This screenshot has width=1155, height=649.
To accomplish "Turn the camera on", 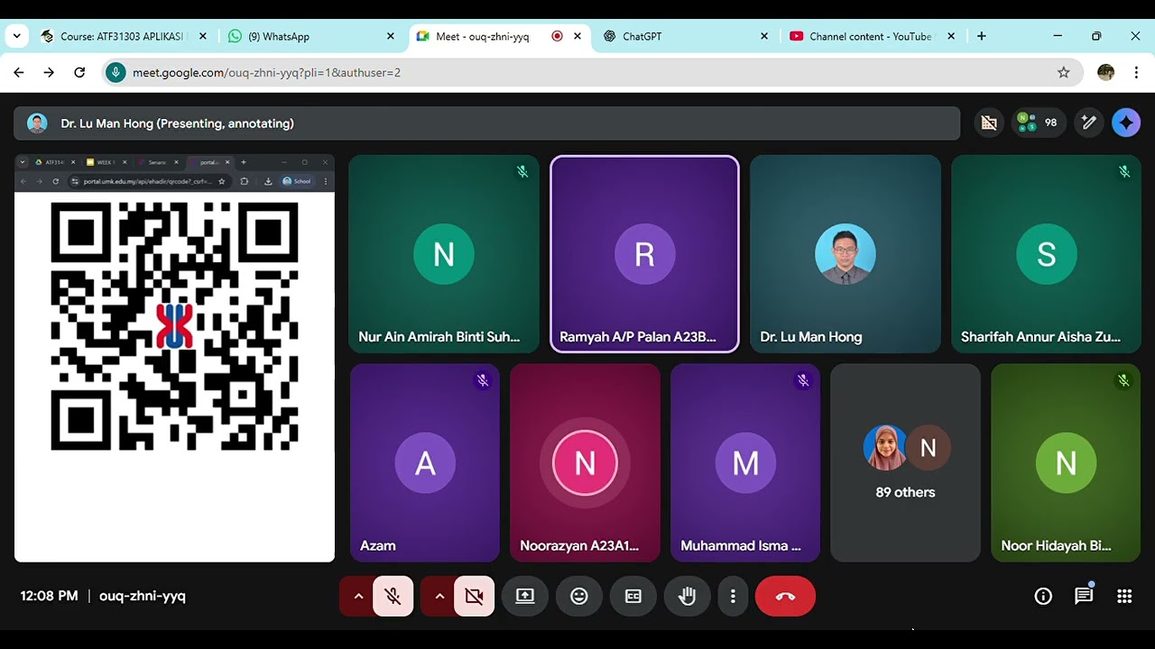I will [474, 596].
